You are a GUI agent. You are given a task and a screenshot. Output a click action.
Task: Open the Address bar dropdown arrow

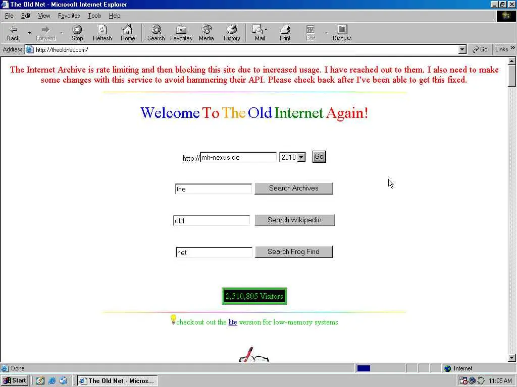pos(462,50)
